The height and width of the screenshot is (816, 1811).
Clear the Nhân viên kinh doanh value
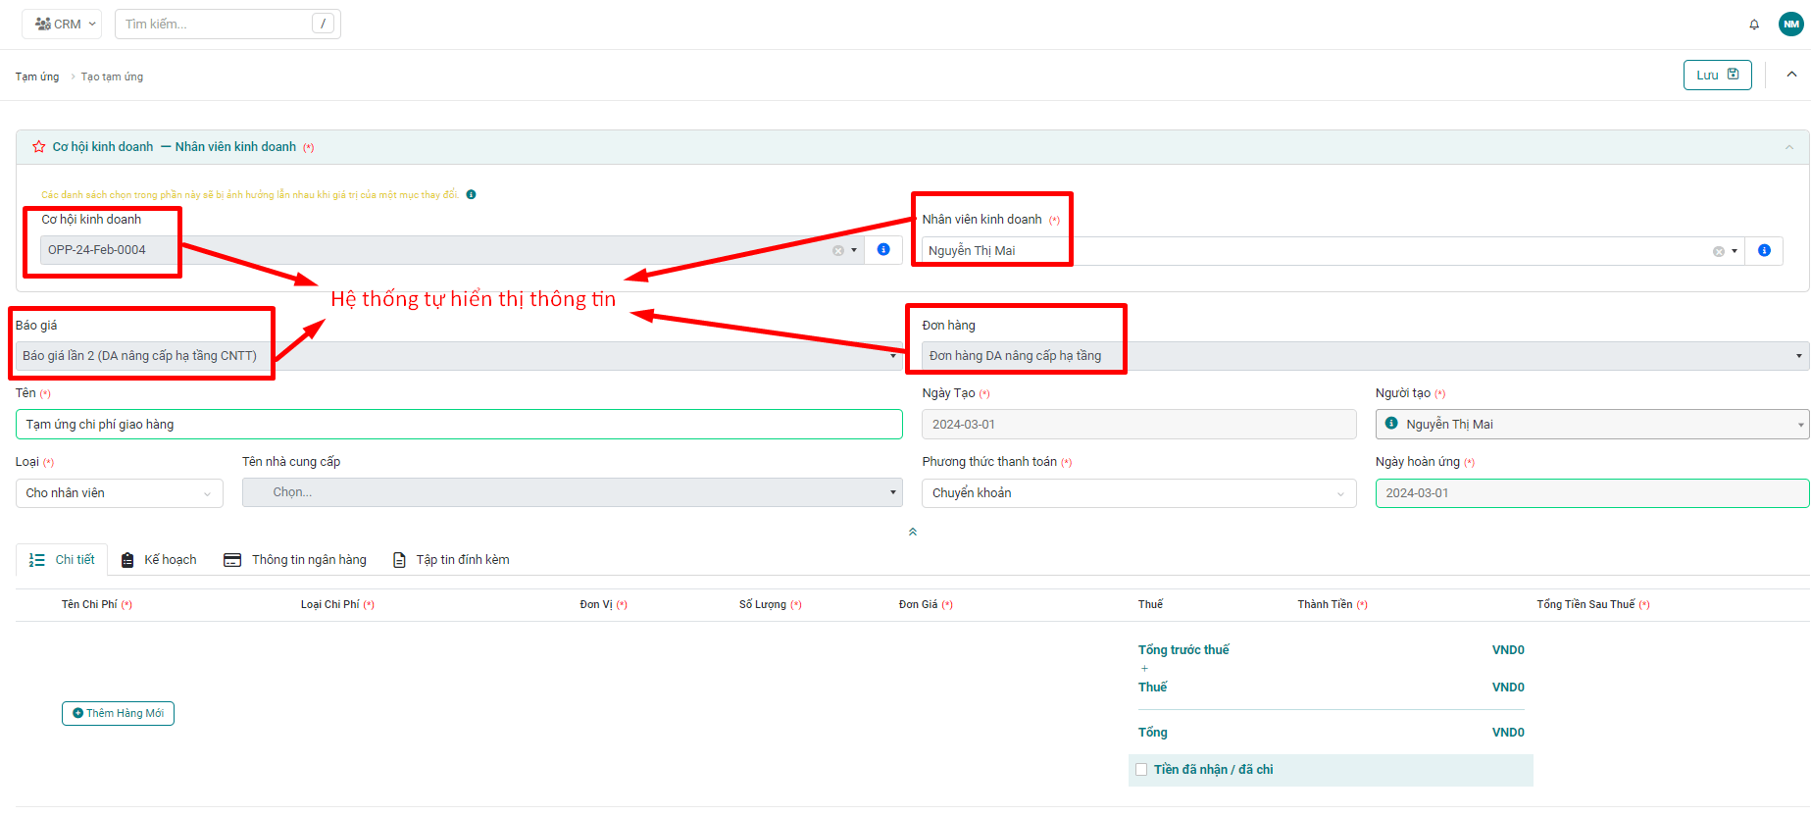pyautogui.click(x=1718, y=252)
